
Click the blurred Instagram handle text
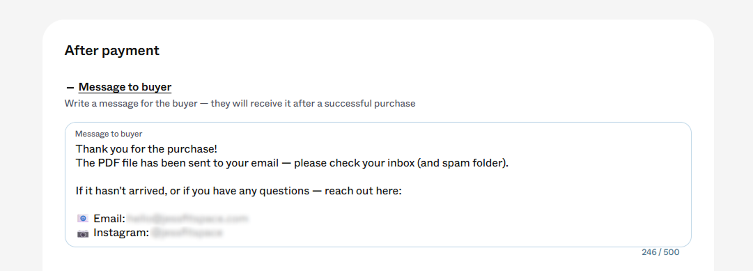tap(187, 233)
